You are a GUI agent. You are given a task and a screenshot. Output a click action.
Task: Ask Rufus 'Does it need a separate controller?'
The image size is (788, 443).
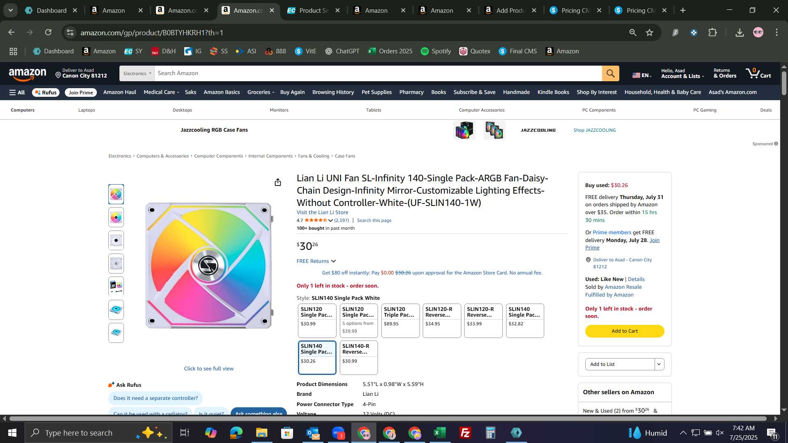pos(155,398)
